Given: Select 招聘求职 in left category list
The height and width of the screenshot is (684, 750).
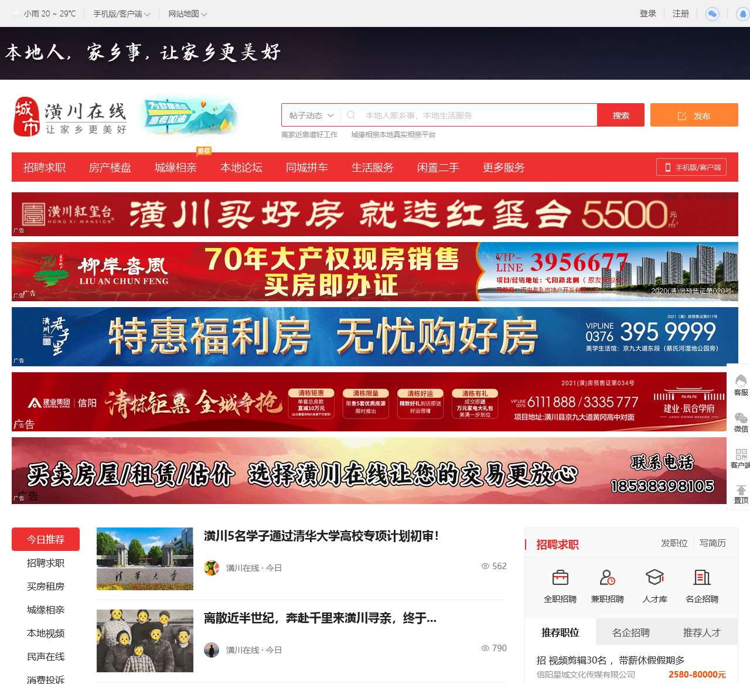Looking at the screenshot, I should click(x=46, y=563).
